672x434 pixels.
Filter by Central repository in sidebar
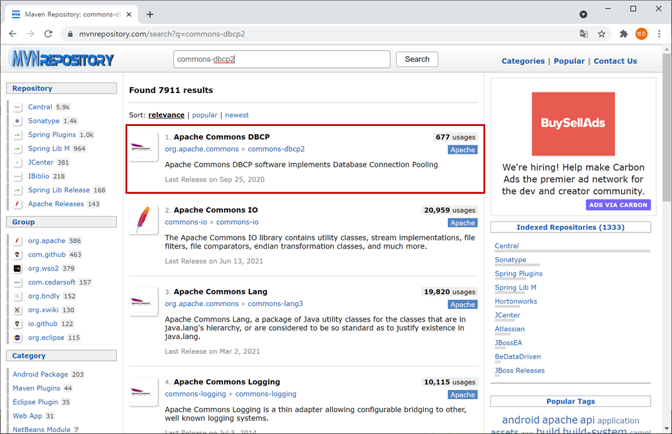[40, 107]
